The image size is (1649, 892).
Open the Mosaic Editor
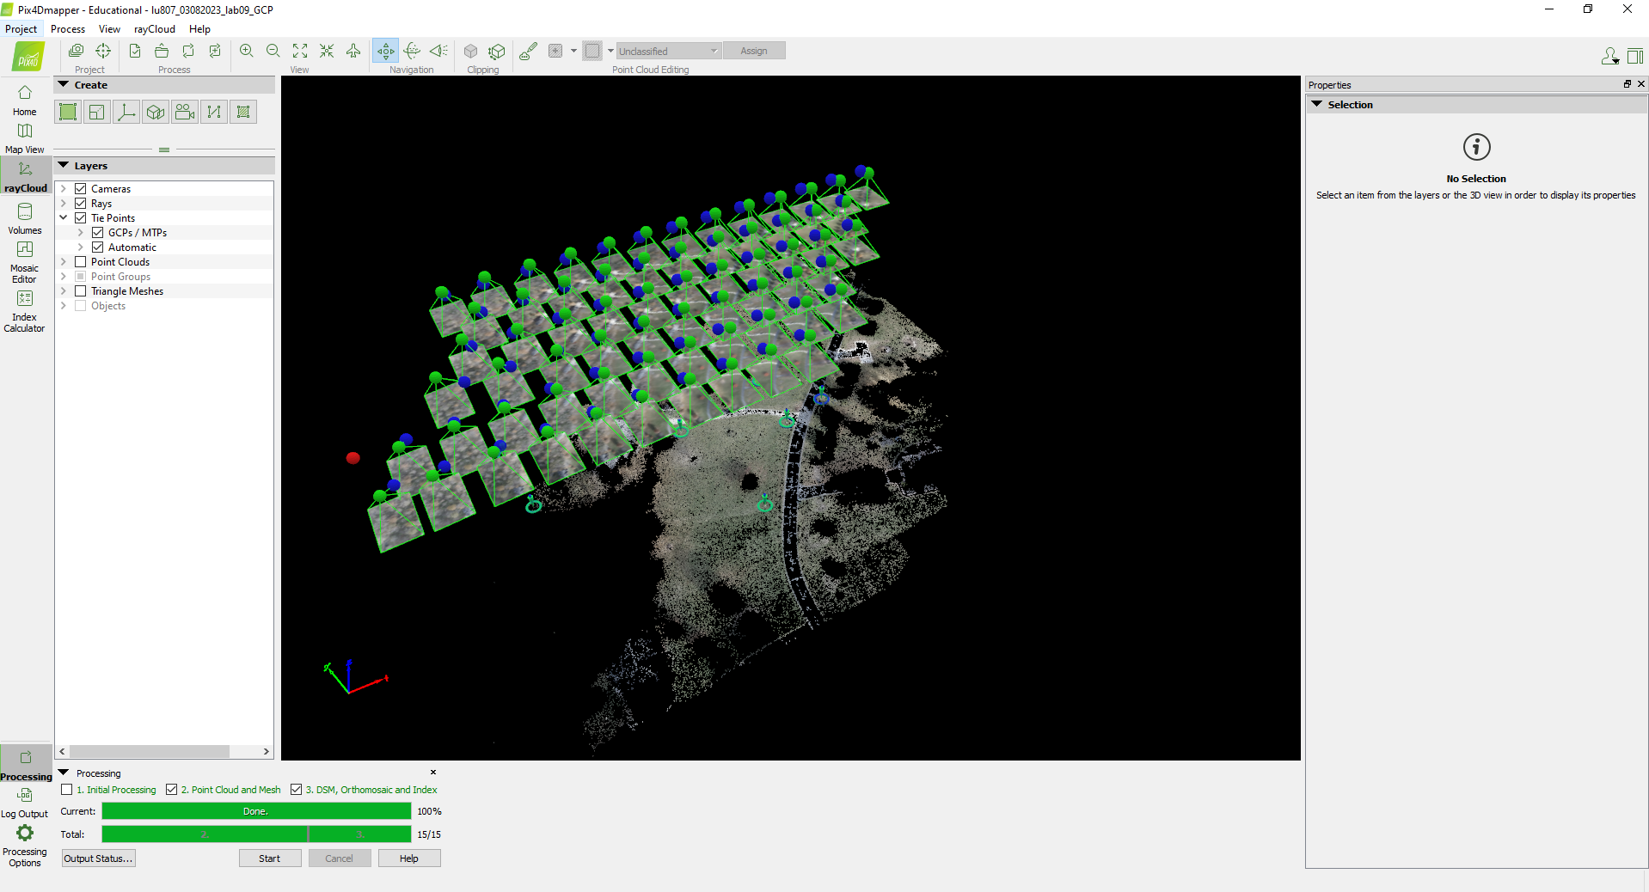(25, 261)
